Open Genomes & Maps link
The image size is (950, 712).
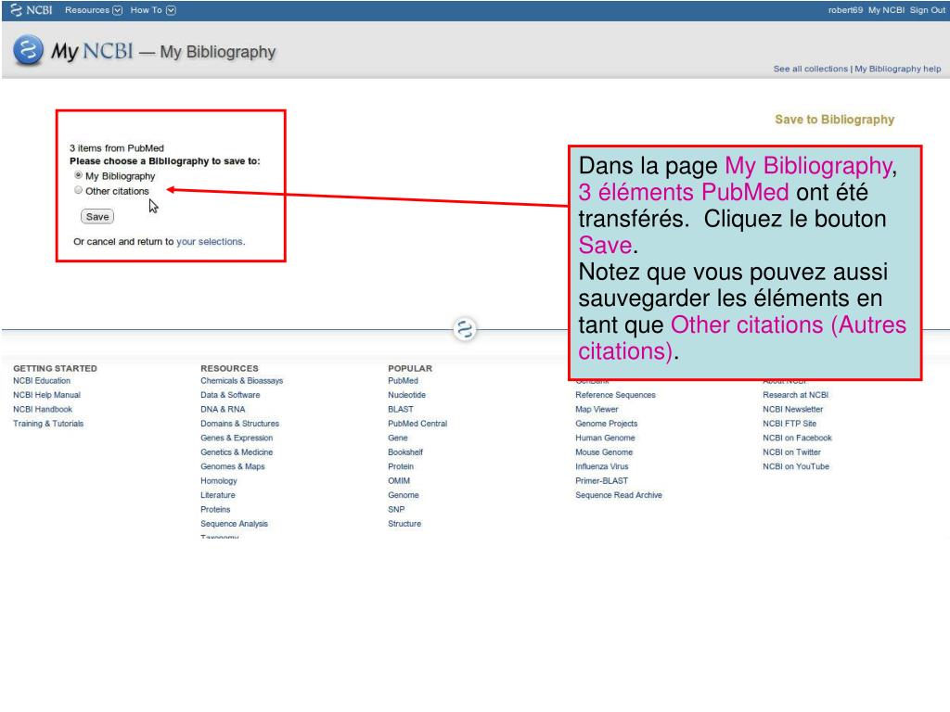tap(233, 467)
